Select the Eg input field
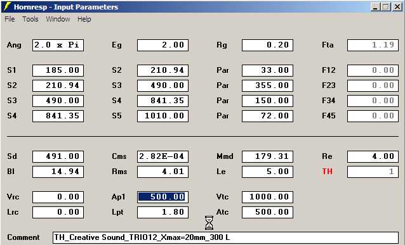 click(163, 45)
